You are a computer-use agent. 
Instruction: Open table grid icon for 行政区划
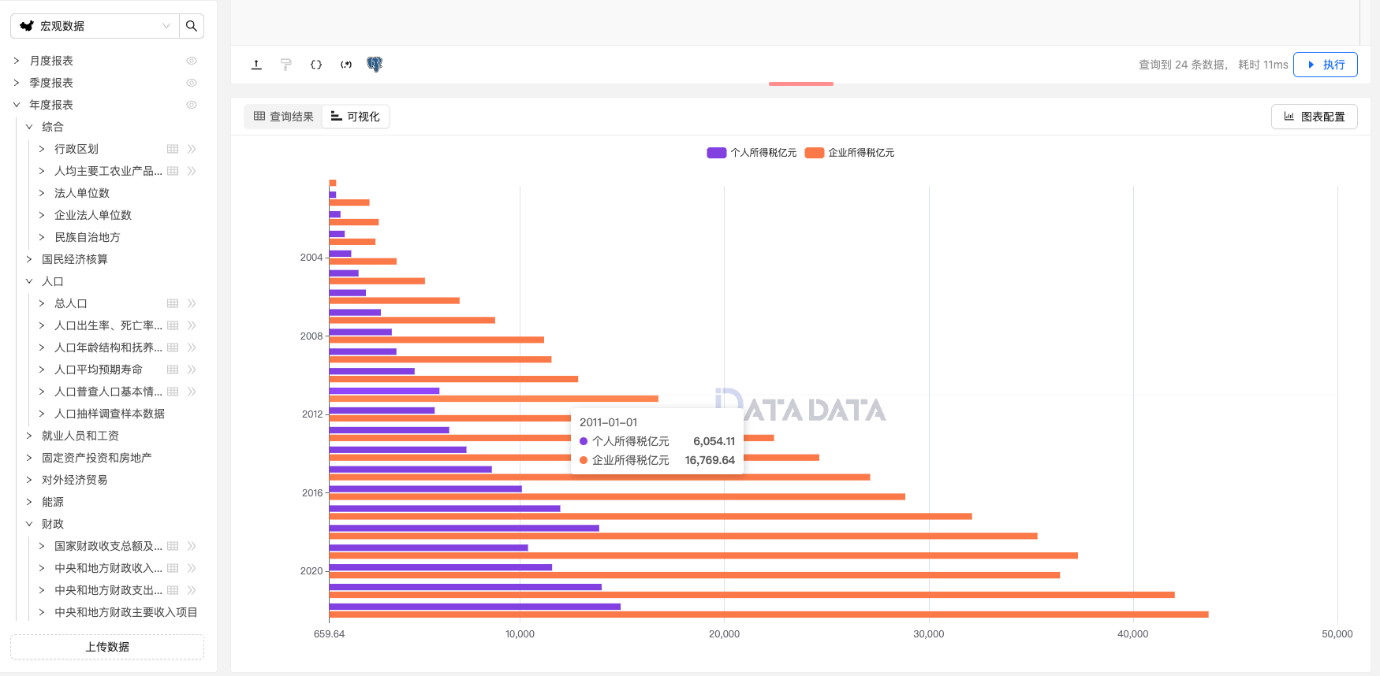coord(173,149)
